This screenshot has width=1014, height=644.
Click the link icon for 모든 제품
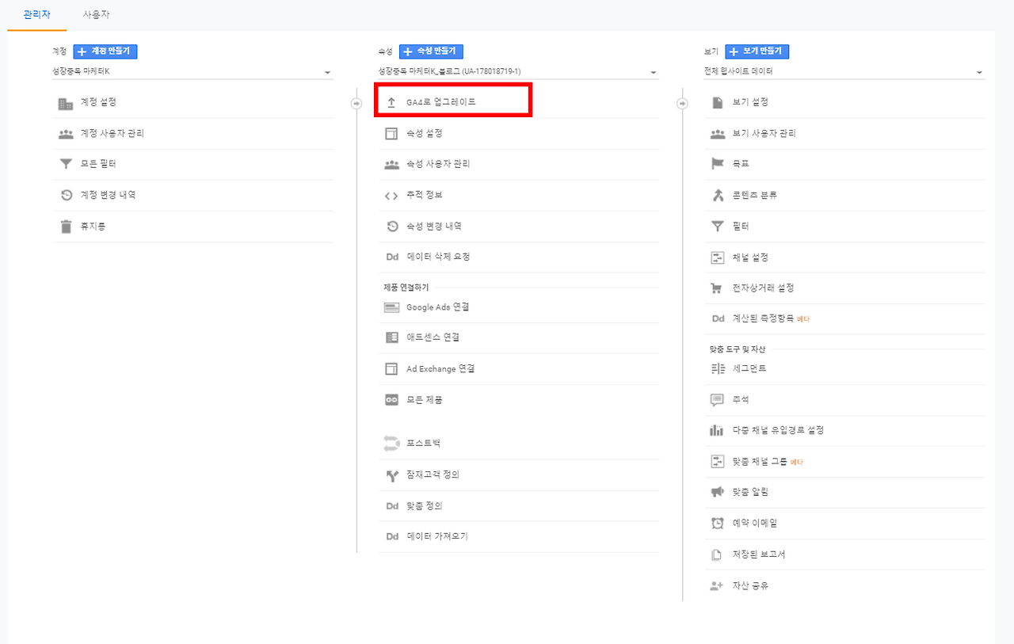(391, 400)
